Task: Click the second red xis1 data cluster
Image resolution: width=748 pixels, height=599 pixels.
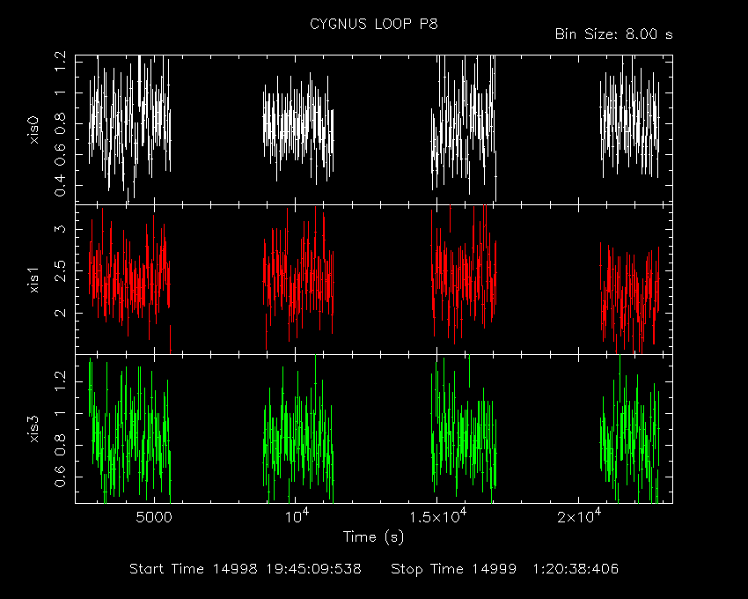Action: [298, 278]
